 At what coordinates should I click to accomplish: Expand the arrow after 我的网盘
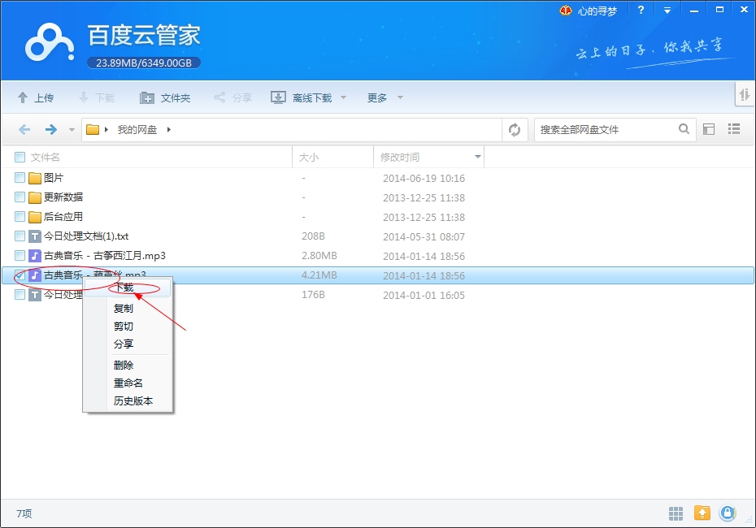(169, 130)
